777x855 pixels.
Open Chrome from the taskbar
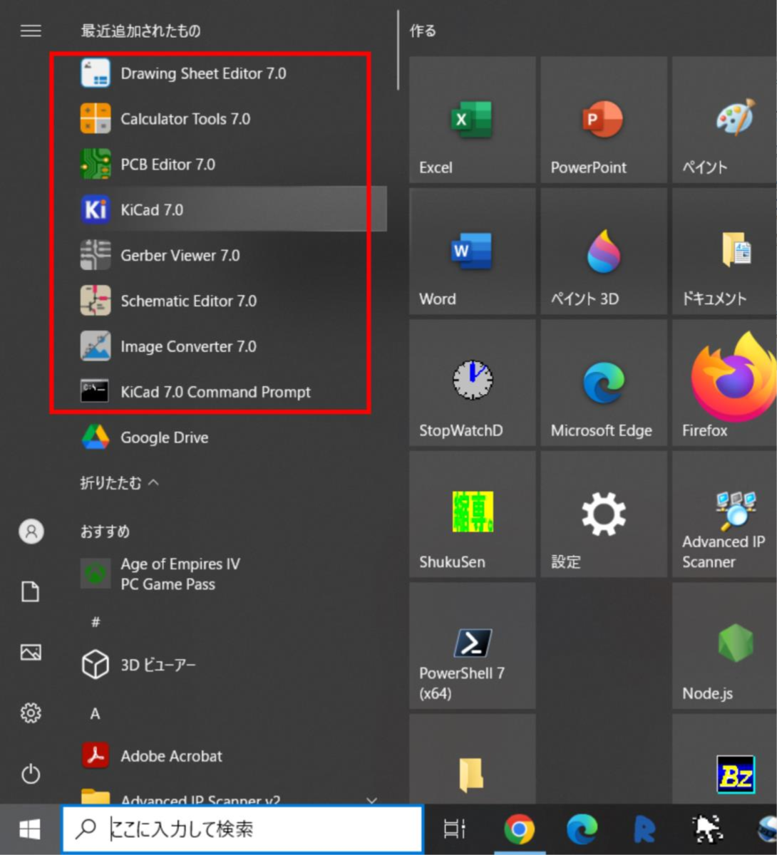519,829
